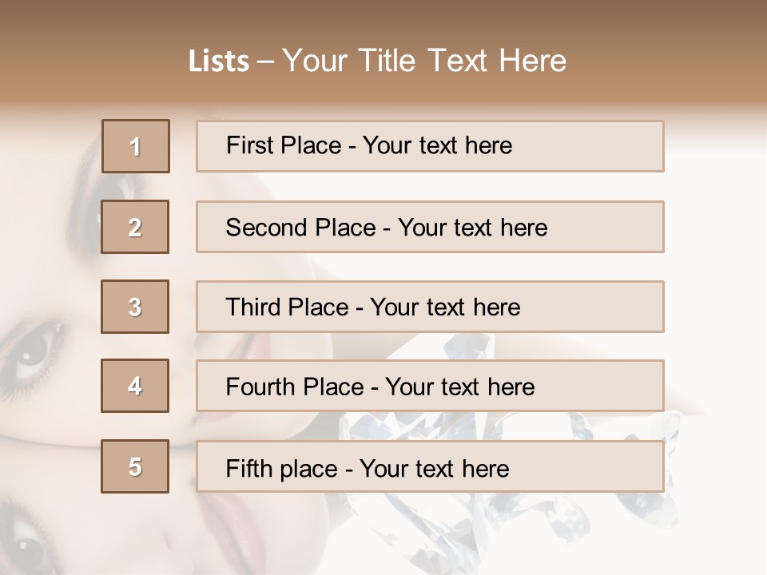Select the number 2 box
Viewport: 767px width, 575px height.
point(136,227)
